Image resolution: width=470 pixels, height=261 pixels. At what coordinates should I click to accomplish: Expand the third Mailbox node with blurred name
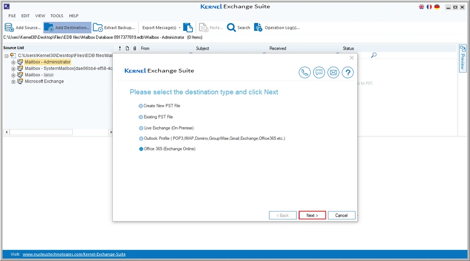[13, 75]
